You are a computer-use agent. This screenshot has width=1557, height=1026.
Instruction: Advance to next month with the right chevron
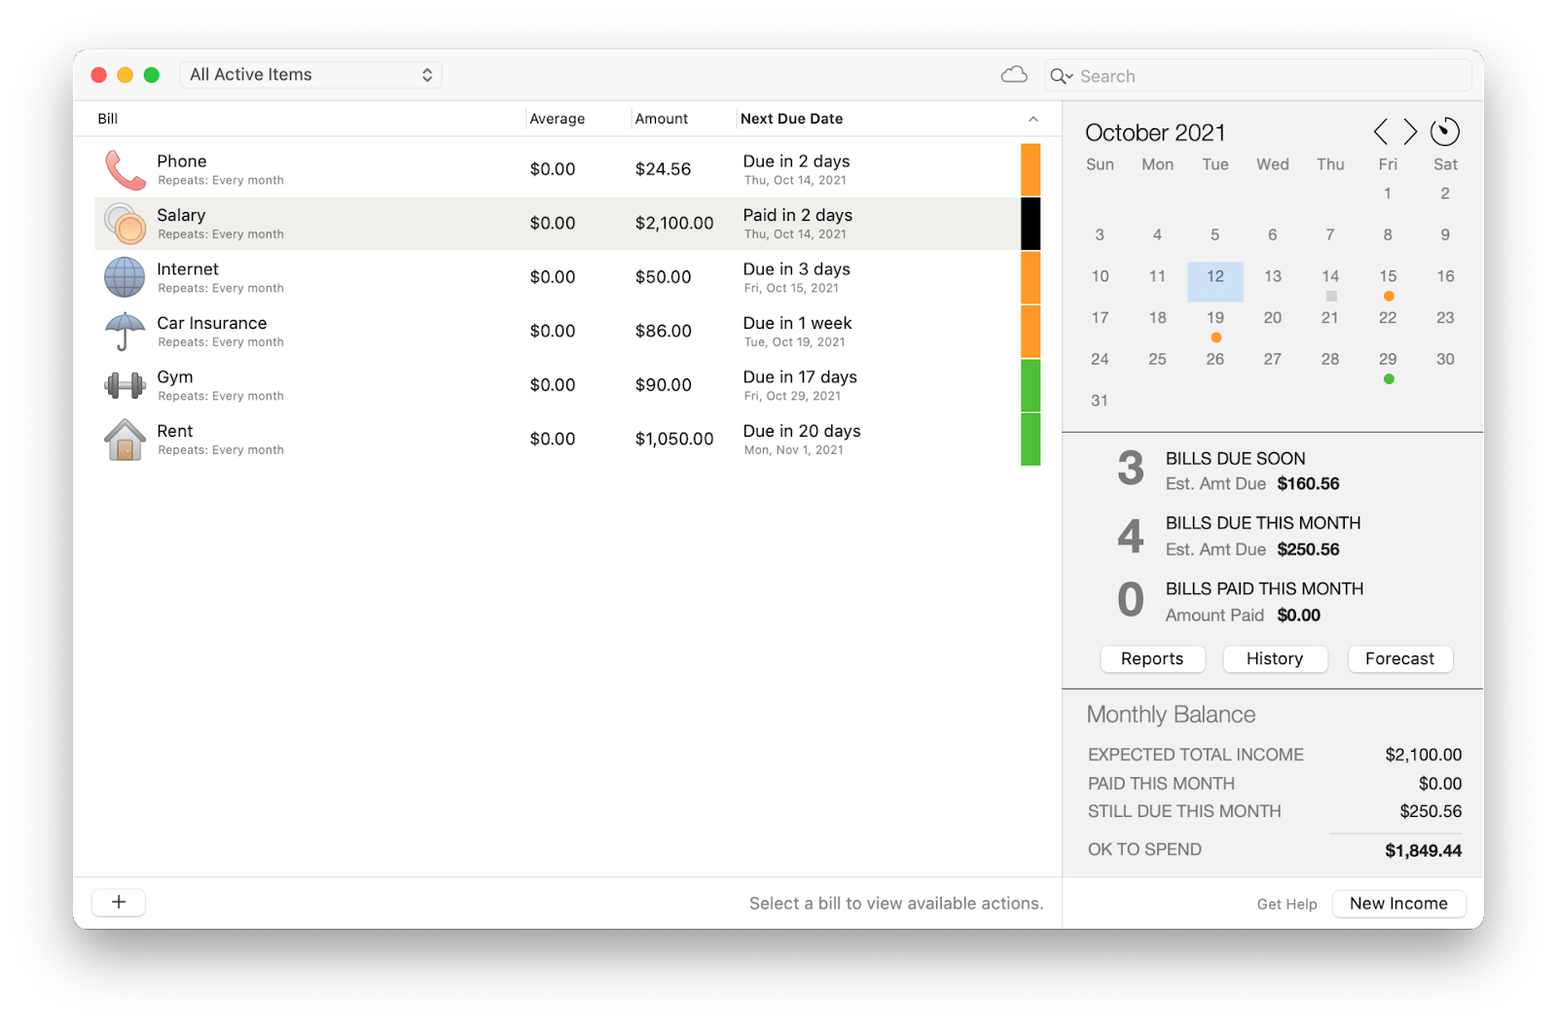1410,130
